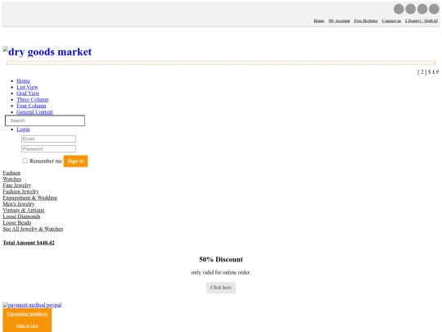Select Grid View menu item

(x=28, y=93)
